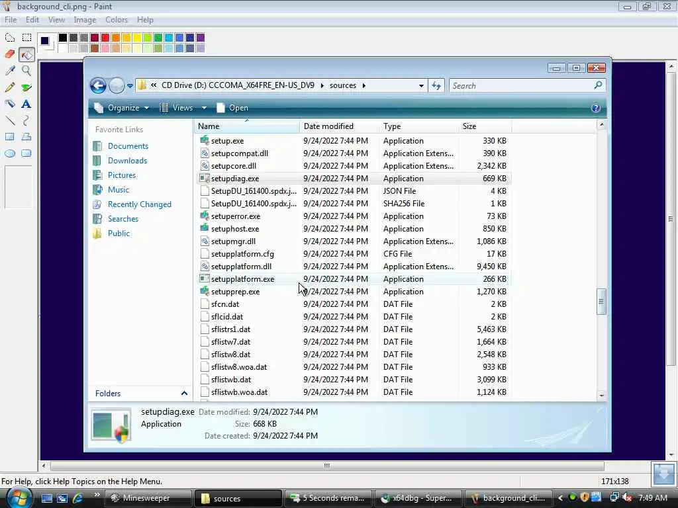678x508 pixels.
Task: Click the breadcrumb arrow after CCCOMA_X64FRE_EN-US_DV9
Action: (322, 85)
